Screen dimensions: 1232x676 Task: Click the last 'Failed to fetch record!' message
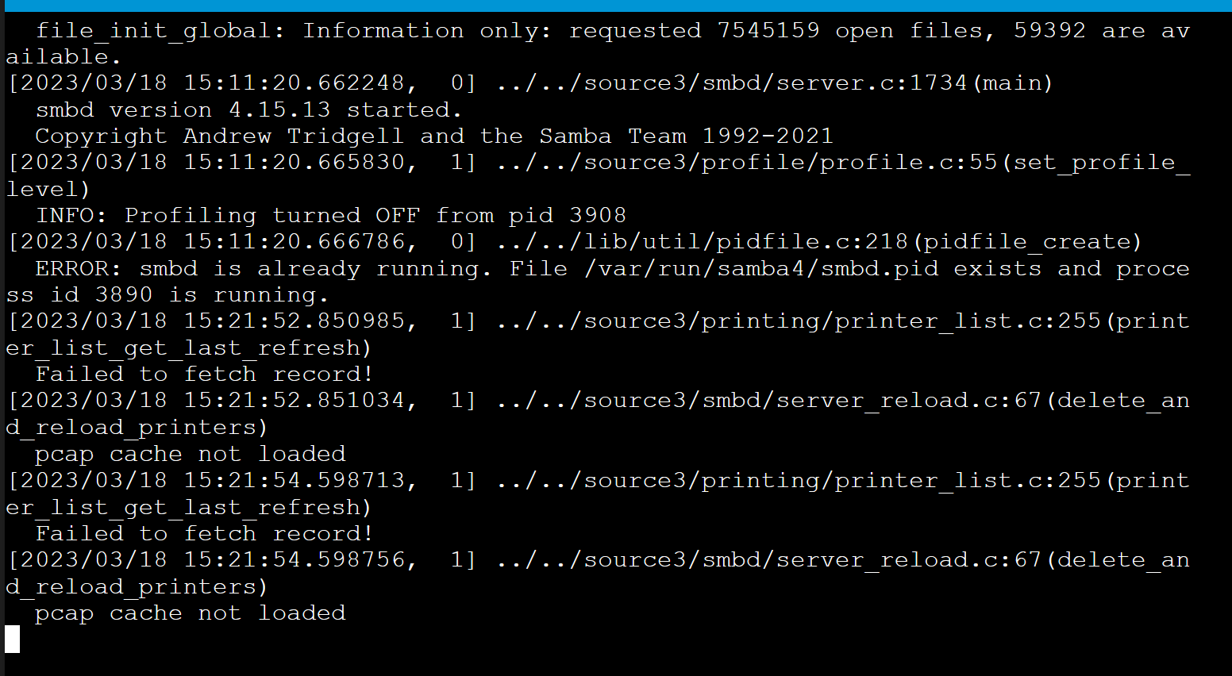tap(204, 534)
